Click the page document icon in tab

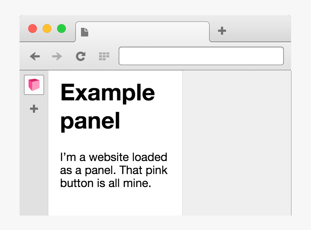(x=85, y=32)
